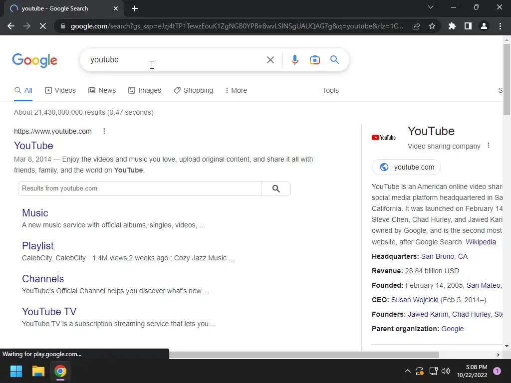The width and height of the screenshot is (511, 383).
Task: Click the volume speaker tray icon
Action: click(x=446, y=371)
